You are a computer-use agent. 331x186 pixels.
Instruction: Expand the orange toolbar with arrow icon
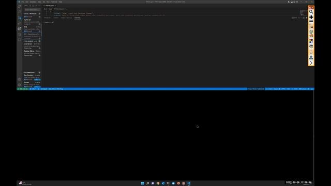311,63
